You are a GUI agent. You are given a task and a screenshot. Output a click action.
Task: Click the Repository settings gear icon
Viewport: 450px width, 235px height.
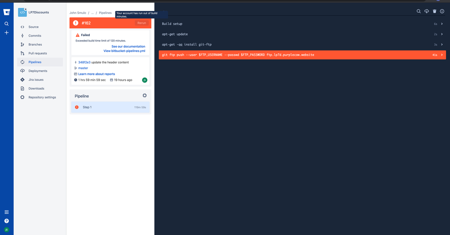pyautogui.click(x=23, y=97)
